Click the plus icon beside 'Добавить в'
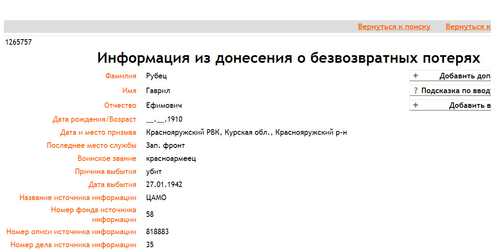The image size is (491, 251). pos(415,105)
